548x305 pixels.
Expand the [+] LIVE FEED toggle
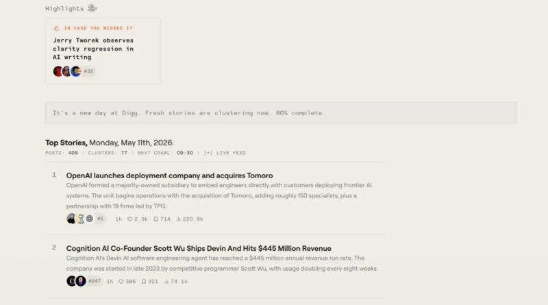(x=225, y=153)
